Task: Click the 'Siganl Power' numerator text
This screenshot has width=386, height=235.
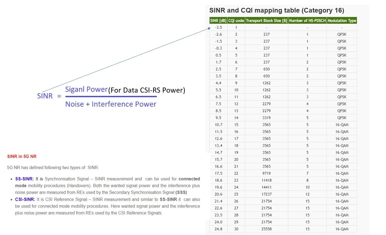Action: [86, 89]
